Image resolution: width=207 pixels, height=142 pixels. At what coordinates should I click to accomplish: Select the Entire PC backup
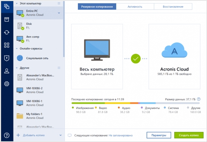[x=38, y=13]
